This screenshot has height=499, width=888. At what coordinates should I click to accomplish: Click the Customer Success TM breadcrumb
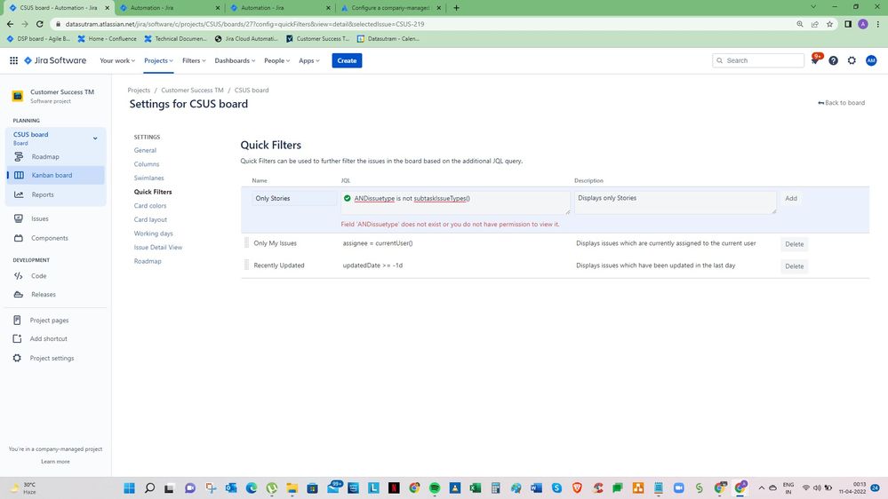pos(192,90)
